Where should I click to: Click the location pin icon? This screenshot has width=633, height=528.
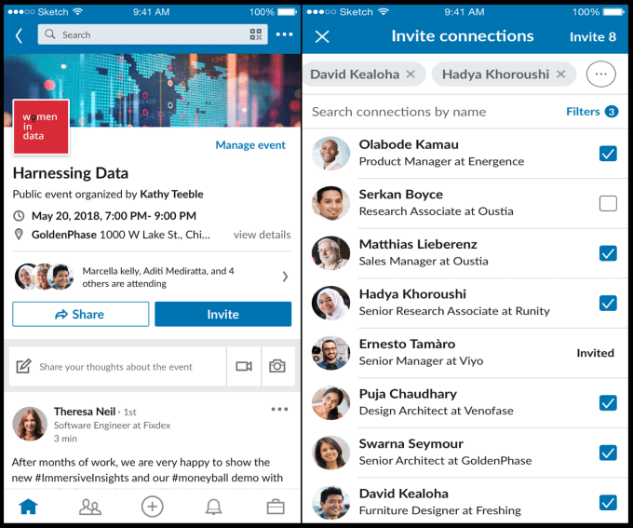coord(19,235)
